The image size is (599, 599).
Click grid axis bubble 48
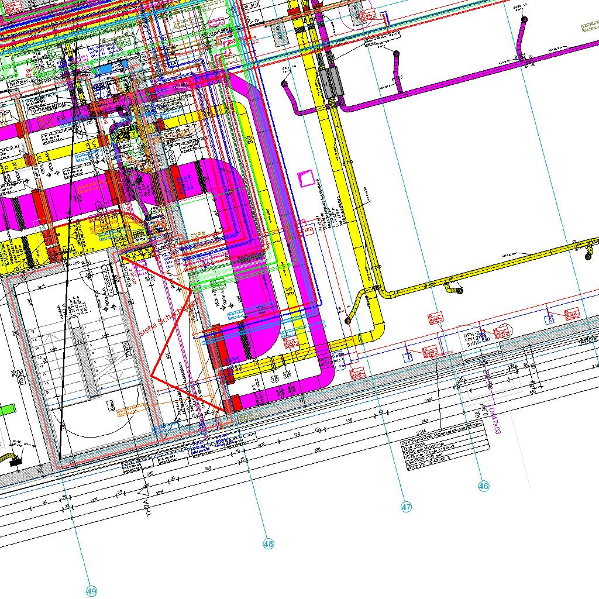click(x=268, y=545)
